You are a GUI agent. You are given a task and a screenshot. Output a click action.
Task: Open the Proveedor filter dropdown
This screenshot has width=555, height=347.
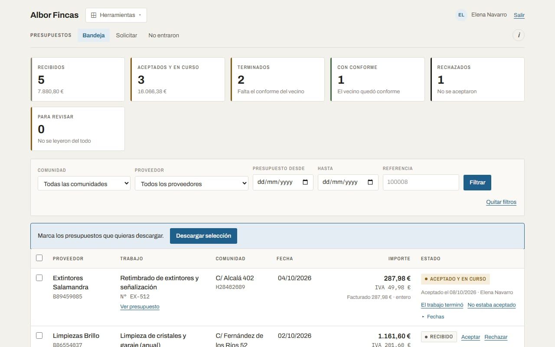[192, 183]
